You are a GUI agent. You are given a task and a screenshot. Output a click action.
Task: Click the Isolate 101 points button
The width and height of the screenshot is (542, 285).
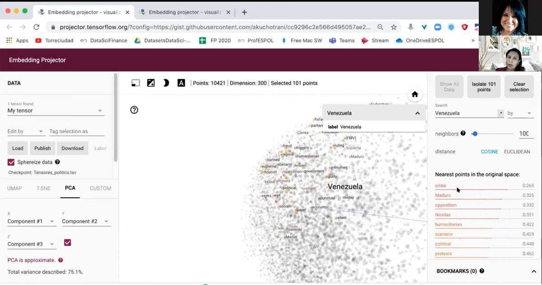point(484,87)
